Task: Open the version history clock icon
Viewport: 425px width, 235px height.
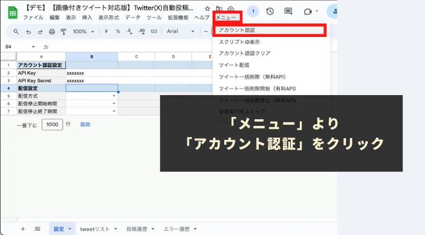Action: 270,11
